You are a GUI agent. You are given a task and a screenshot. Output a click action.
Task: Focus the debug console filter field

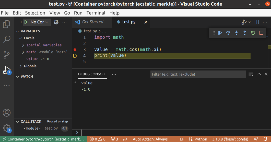[x=198, y=74]
